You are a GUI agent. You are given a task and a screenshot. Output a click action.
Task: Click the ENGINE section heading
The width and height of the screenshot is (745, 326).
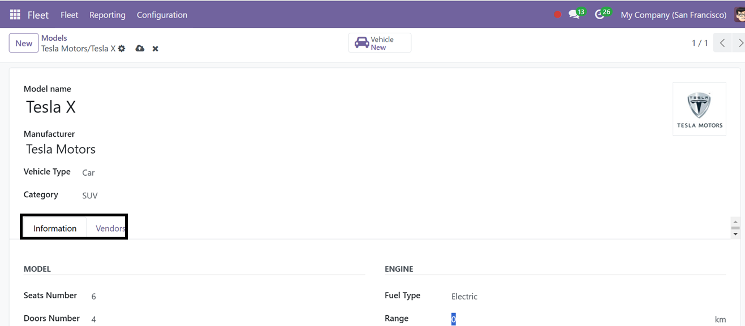tap(399, 269)
